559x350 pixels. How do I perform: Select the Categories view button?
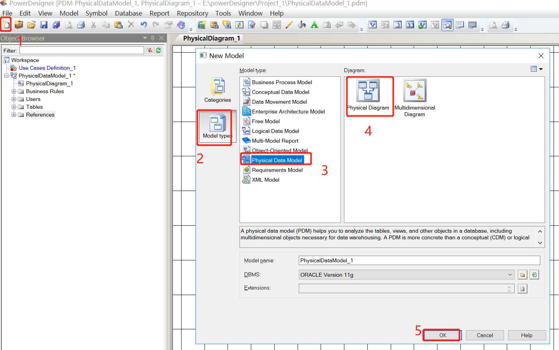click(217, 90)
